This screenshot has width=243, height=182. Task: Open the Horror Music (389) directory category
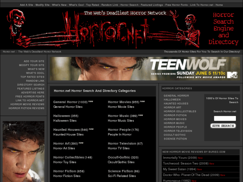click(x=118, y=116)
